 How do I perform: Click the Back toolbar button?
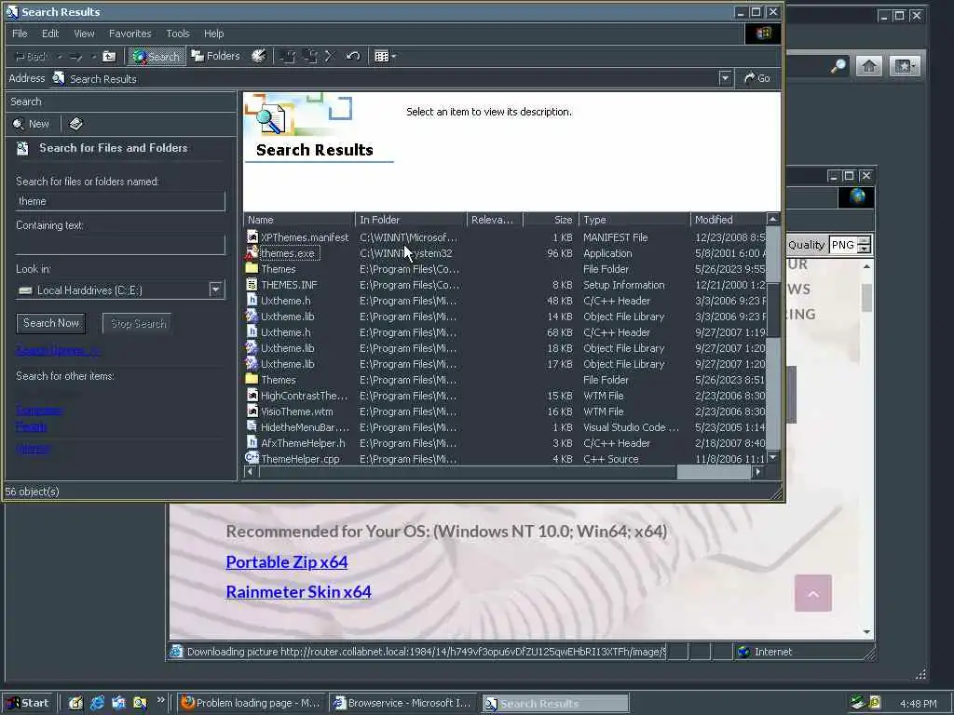pos(31,57)
